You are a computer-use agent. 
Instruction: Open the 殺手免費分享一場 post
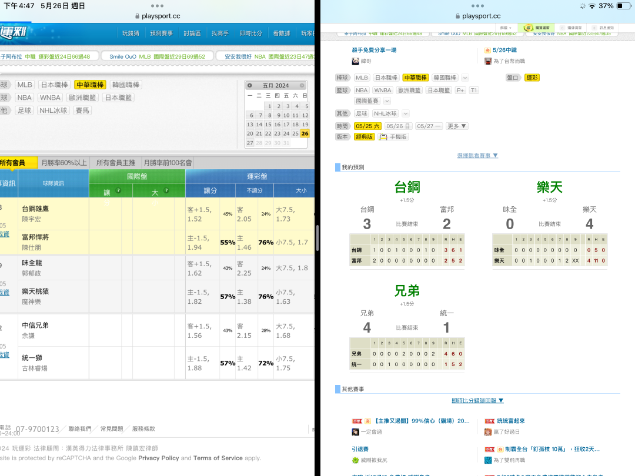[x=374, y=50]
